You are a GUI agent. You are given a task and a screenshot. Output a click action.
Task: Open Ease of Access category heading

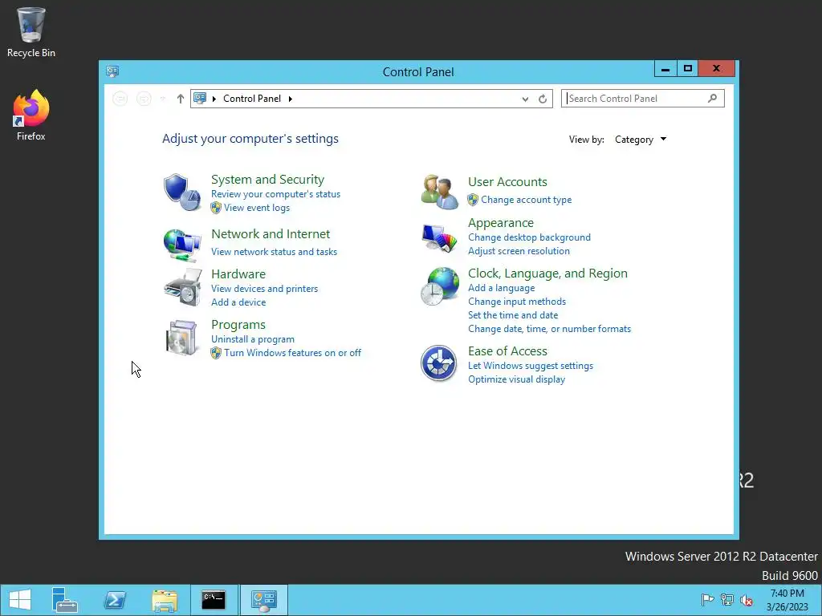pos(507,351)
